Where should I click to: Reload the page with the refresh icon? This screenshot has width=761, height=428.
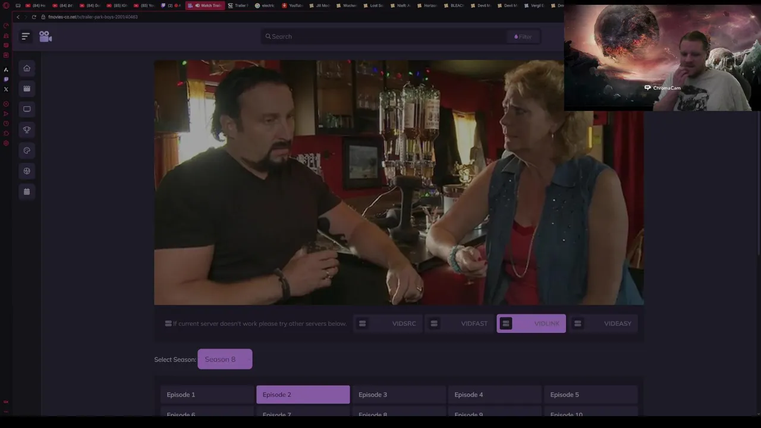click(34, 17)
